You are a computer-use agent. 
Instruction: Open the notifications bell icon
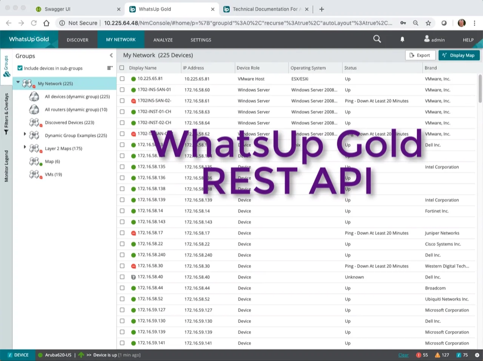pos(402,39)
